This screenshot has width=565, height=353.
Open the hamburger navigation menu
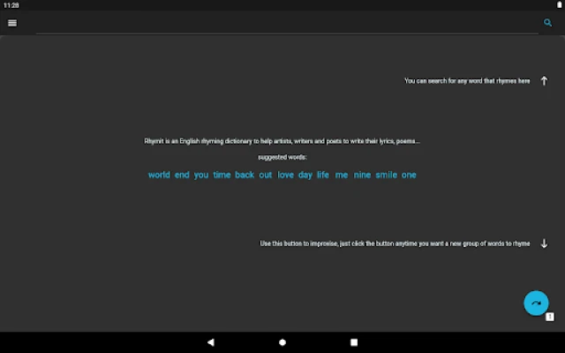click(12, 23)
